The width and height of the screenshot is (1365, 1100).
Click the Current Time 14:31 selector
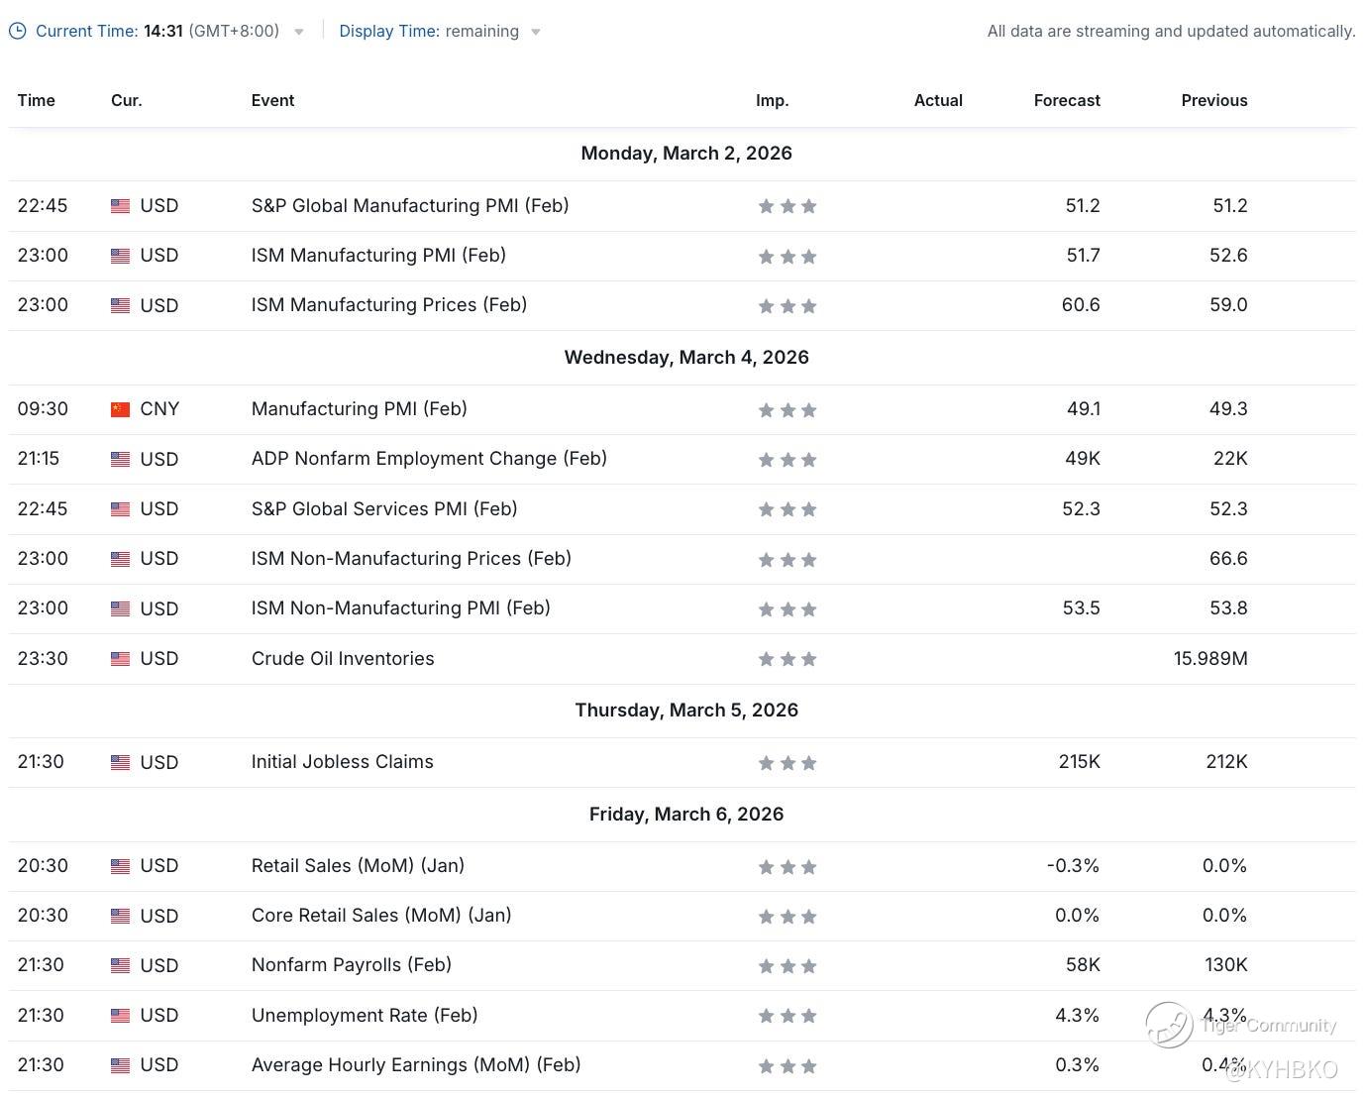(157, 32)
